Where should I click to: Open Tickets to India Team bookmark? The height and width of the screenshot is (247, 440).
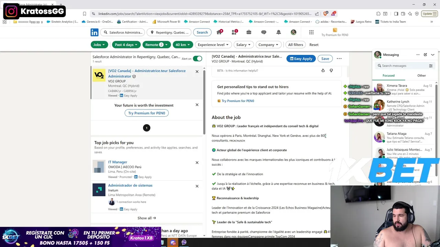[390, 22]
